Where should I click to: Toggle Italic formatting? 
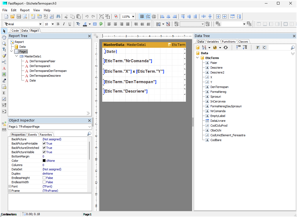pyautogui.click(x=64, y=24)
